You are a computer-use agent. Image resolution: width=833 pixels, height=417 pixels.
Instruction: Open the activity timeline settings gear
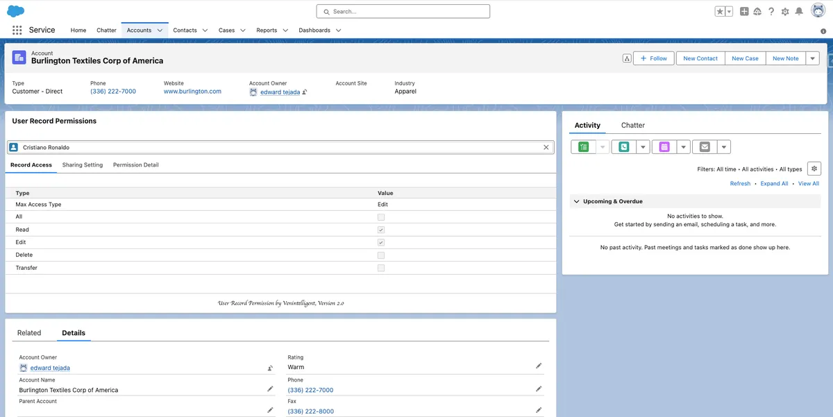click(814, 169)
